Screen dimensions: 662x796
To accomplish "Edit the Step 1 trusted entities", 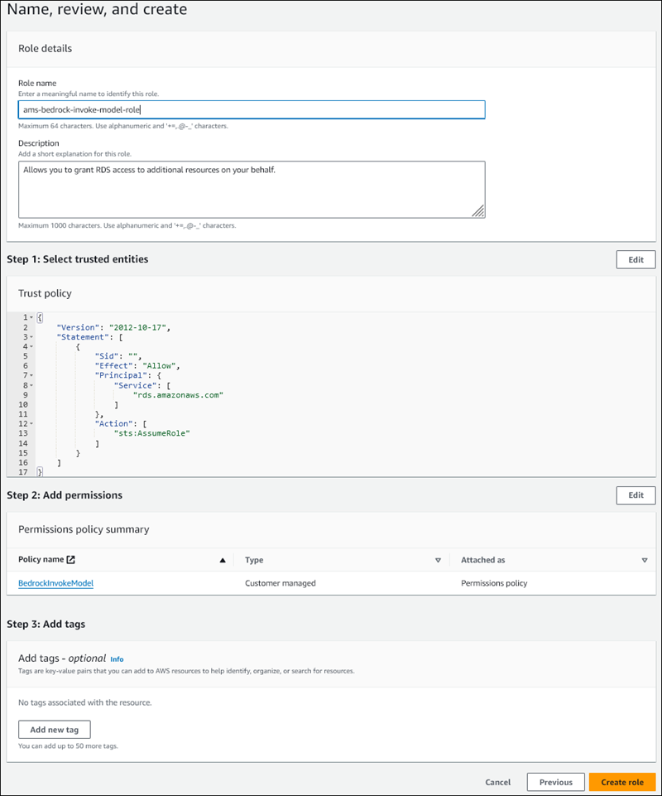I will 635,259.
